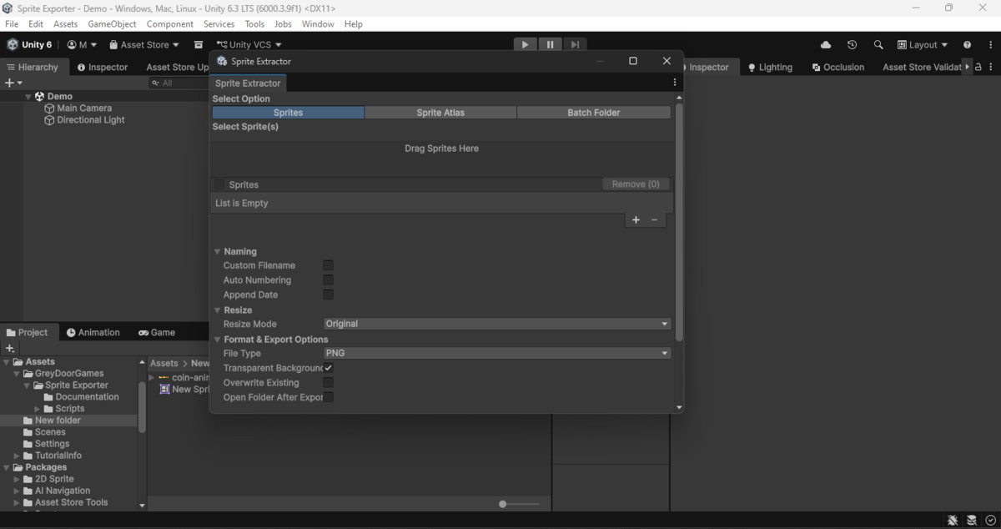Enable Open Folder After Export checkbox
Image resolution: width=1001 pixels, height=529 pixels.
point(328,397)
